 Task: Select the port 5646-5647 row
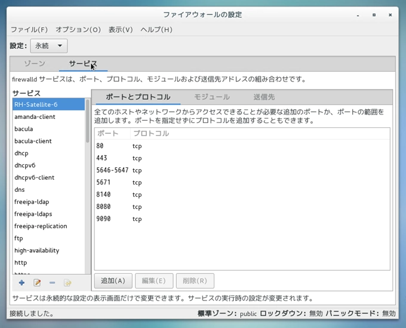click(242, 170)
